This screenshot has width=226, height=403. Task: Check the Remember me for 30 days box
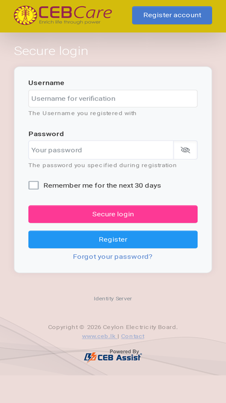tap(34, 185)
